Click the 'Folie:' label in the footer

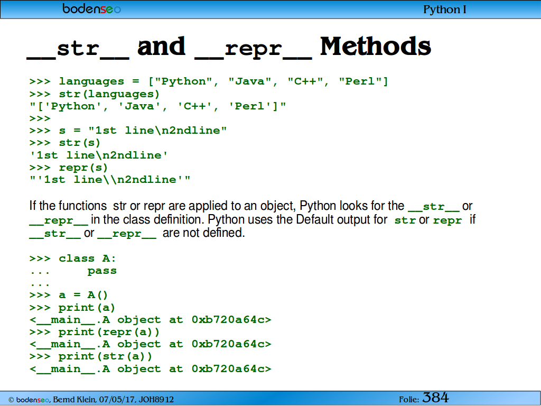click(409, 400)
